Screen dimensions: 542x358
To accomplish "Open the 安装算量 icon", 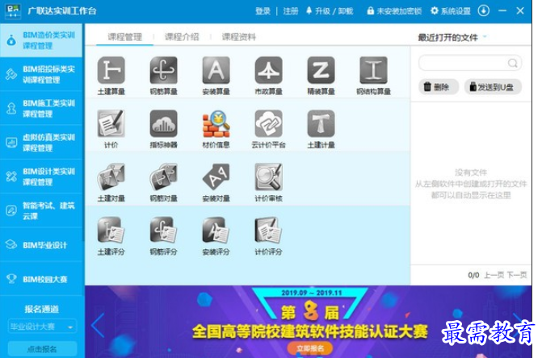I will pos(216,70).
